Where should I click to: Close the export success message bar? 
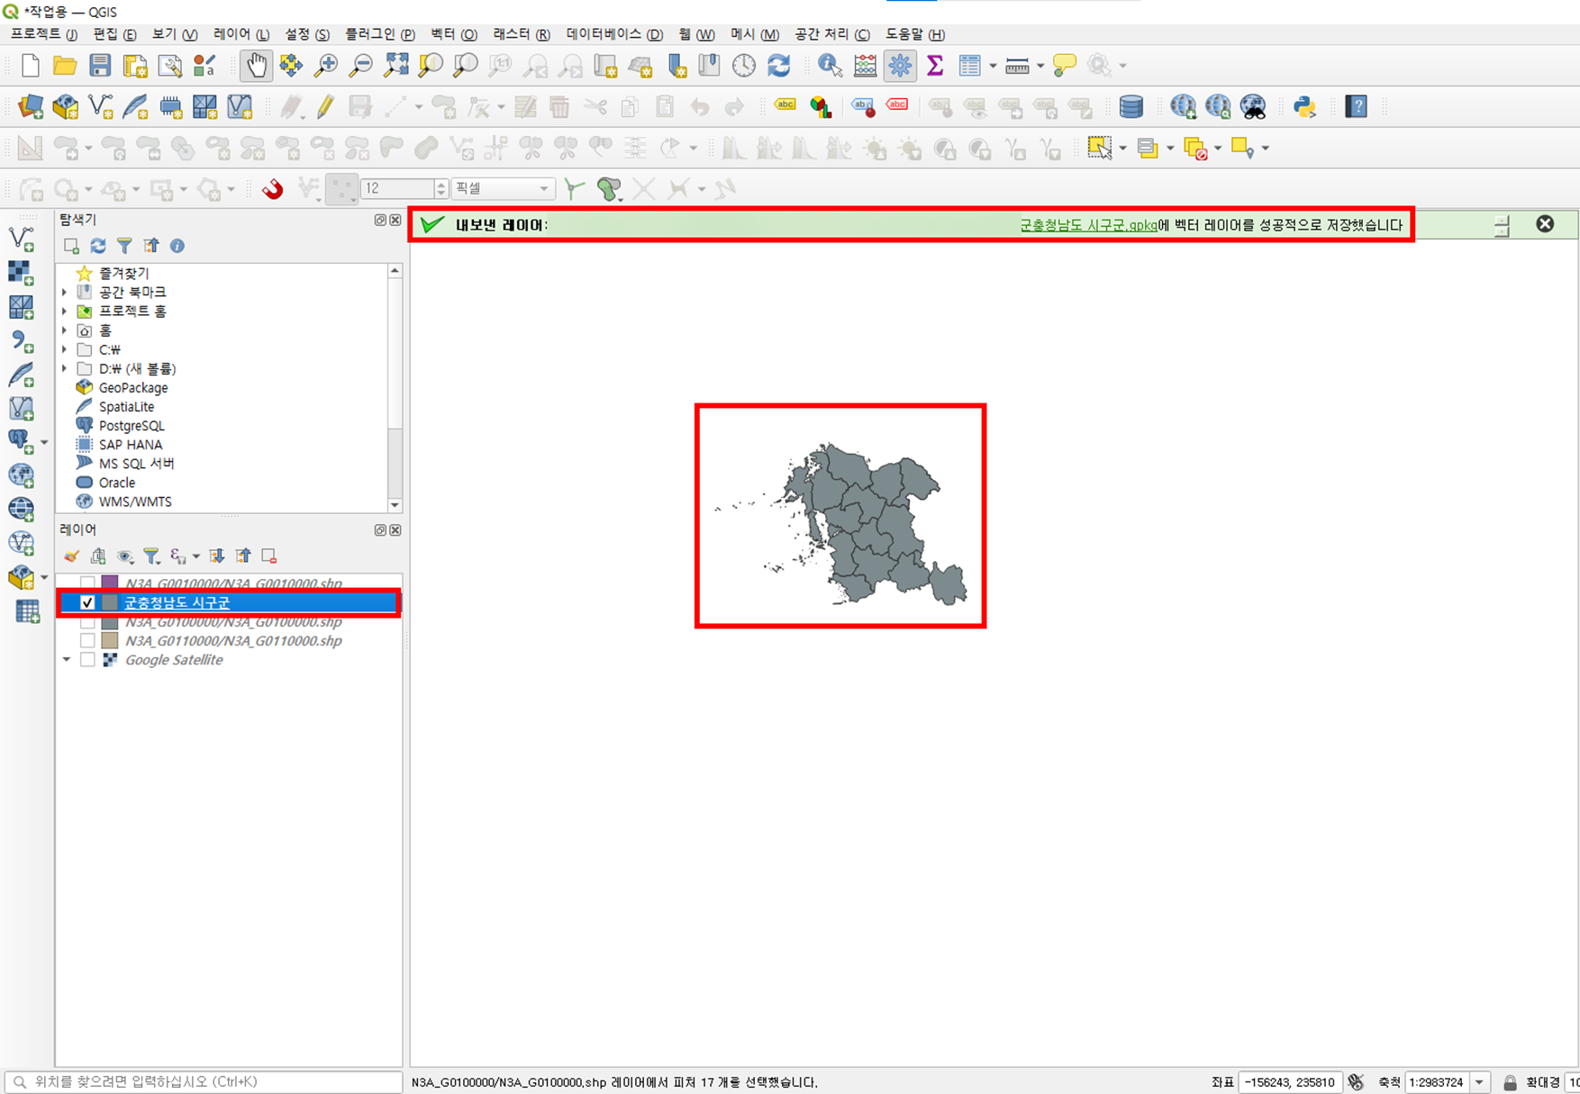tap(1545, 224)
